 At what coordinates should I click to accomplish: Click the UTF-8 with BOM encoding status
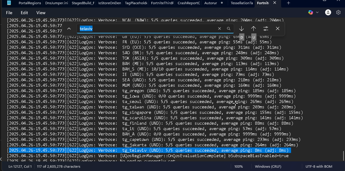point(319,166)
